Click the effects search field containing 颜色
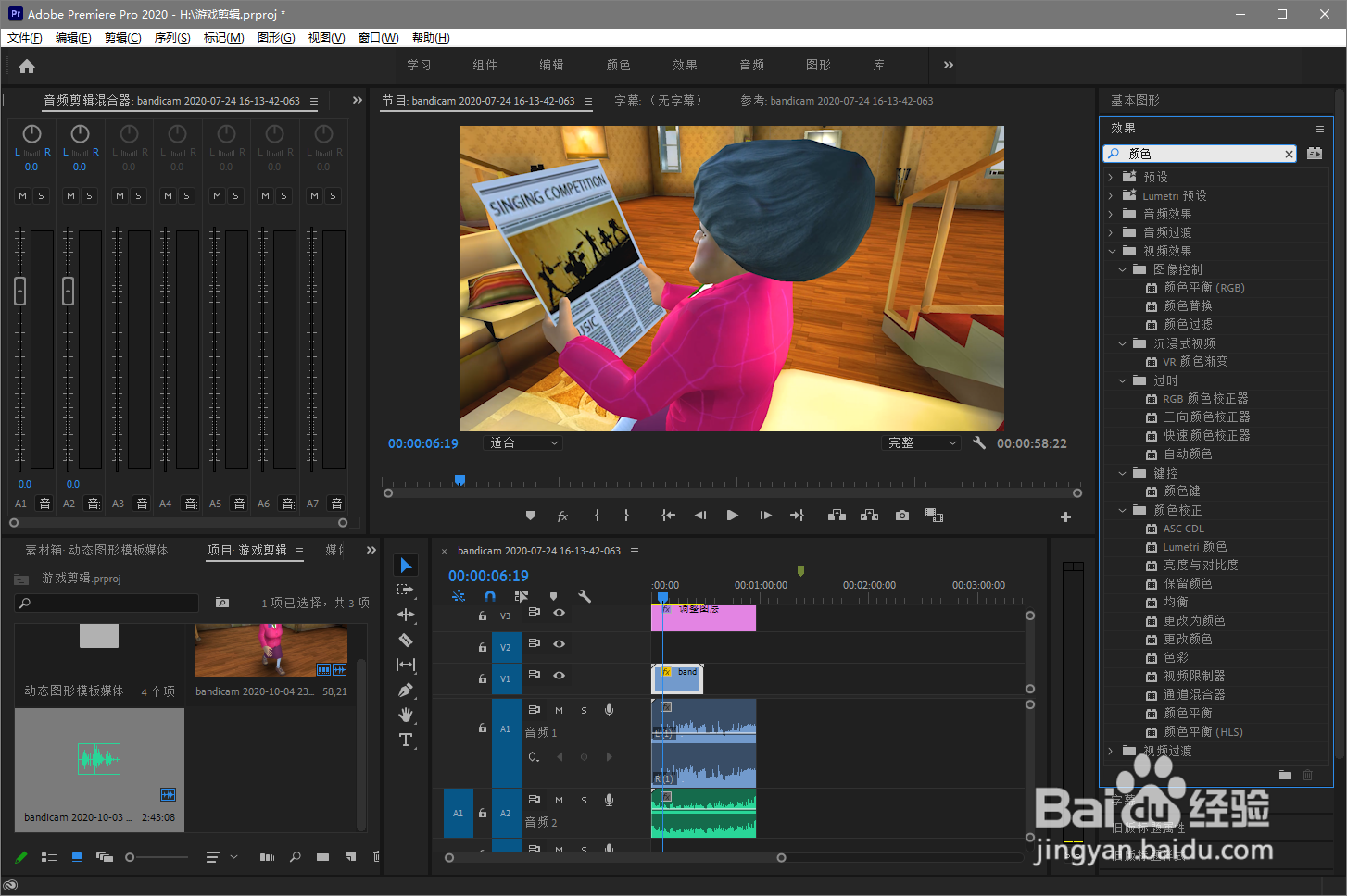 pos(1199,154)
